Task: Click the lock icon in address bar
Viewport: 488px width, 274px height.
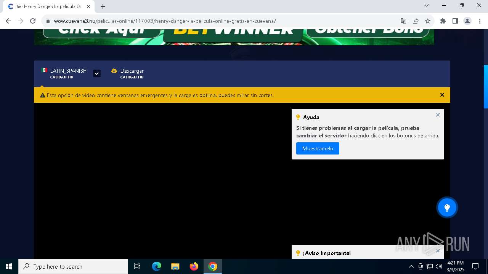Action: point(48,21)
